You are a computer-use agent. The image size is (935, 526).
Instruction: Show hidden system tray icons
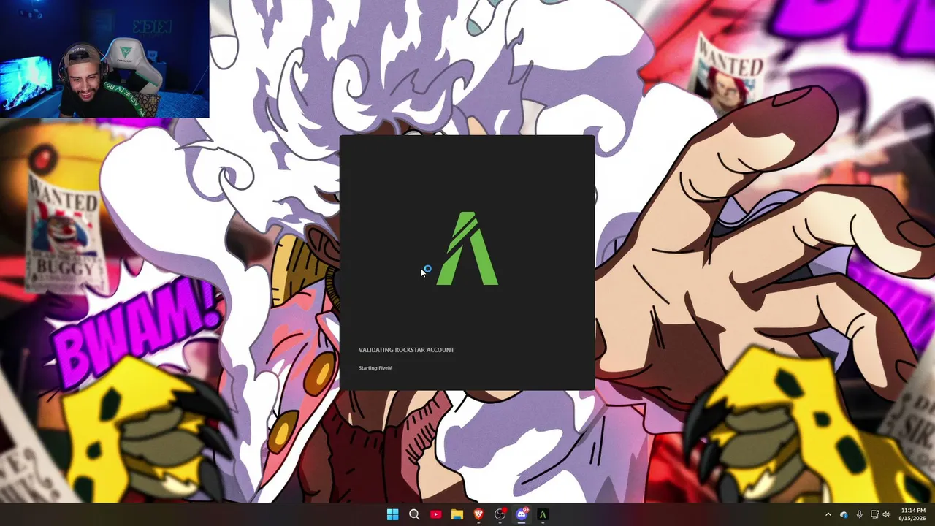pos(828,514)
